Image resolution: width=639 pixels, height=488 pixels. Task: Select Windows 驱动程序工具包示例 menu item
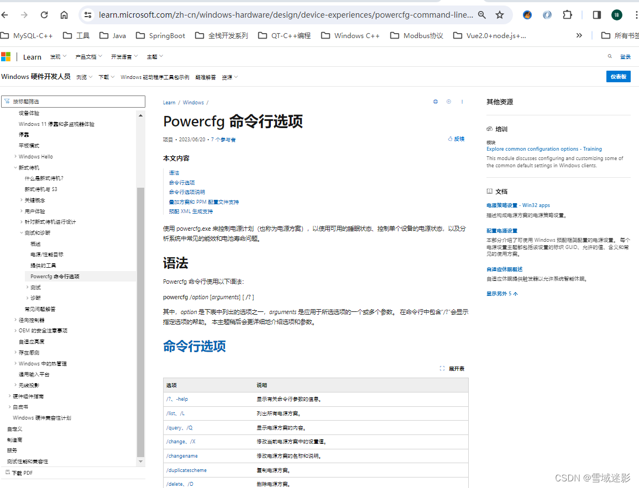(155, 77)
